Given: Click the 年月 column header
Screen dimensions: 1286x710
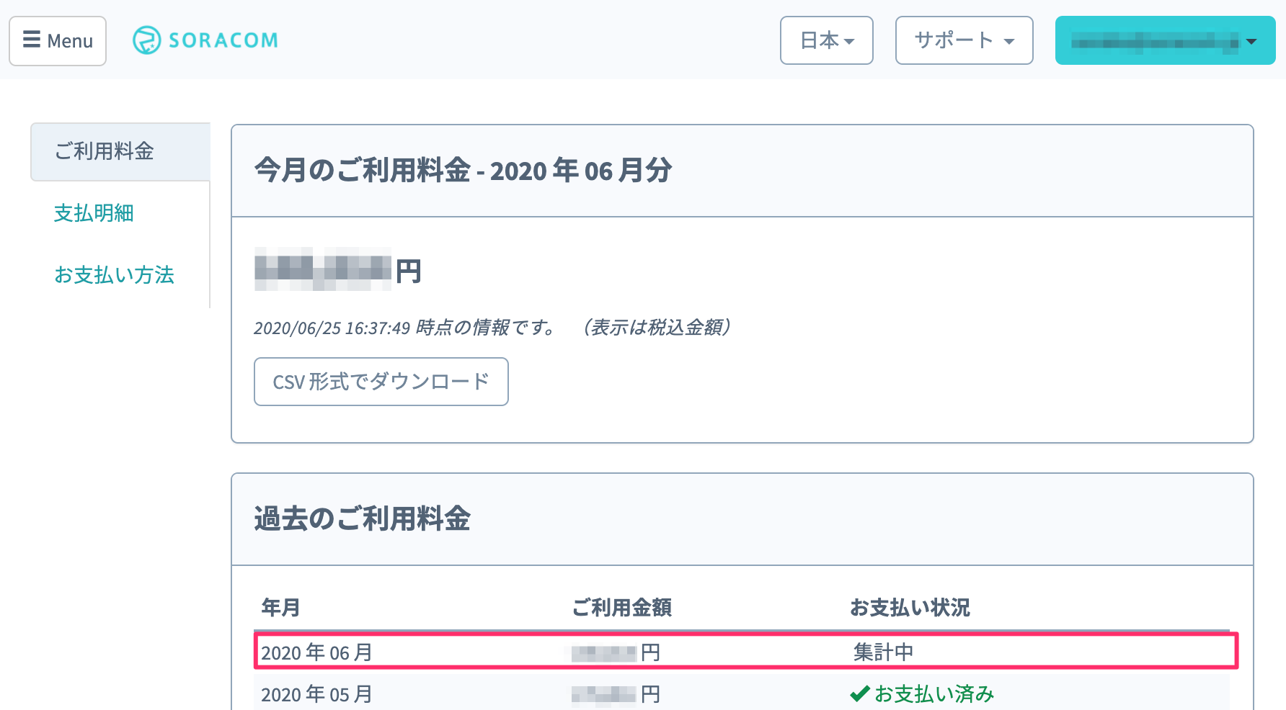Looking at the screenshot, I should tap(280, 608).
